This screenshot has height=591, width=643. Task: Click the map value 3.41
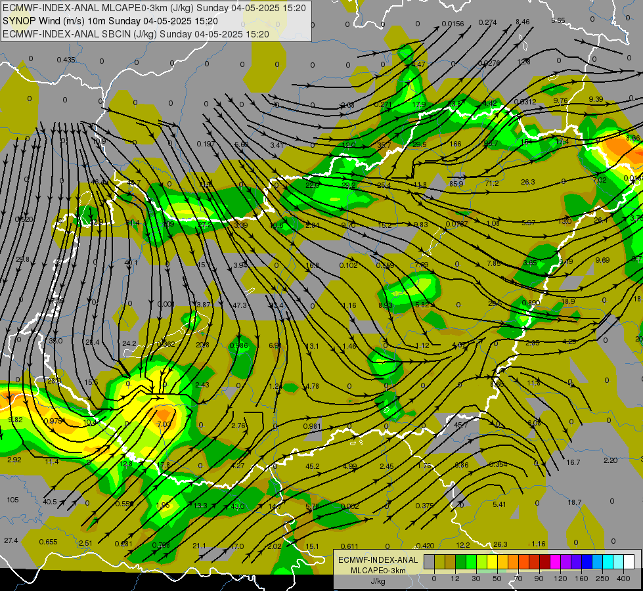(x=277, y=145)
